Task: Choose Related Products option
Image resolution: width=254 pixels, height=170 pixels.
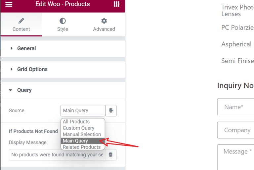Action: (x=82, y=147)
